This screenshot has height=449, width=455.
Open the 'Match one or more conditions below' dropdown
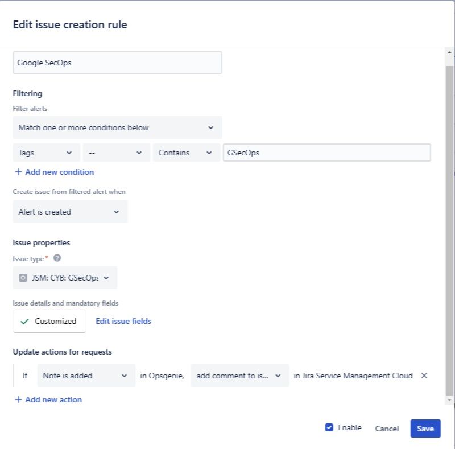tap(117, 127)
